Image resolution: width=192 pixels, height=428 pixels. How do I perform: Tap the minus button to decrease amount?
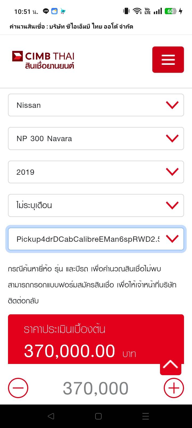(18, 388)
